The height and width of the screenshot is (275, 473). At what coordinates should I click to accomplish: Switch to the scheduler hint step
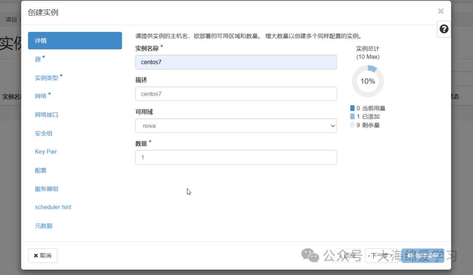53,207
